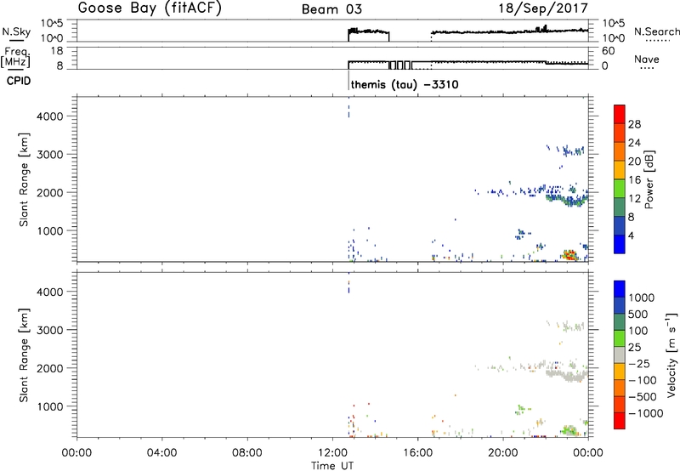The image size is (680, 471).
Task: Click the "500" label on velocity colorbar
Action: tap(638, 314)
